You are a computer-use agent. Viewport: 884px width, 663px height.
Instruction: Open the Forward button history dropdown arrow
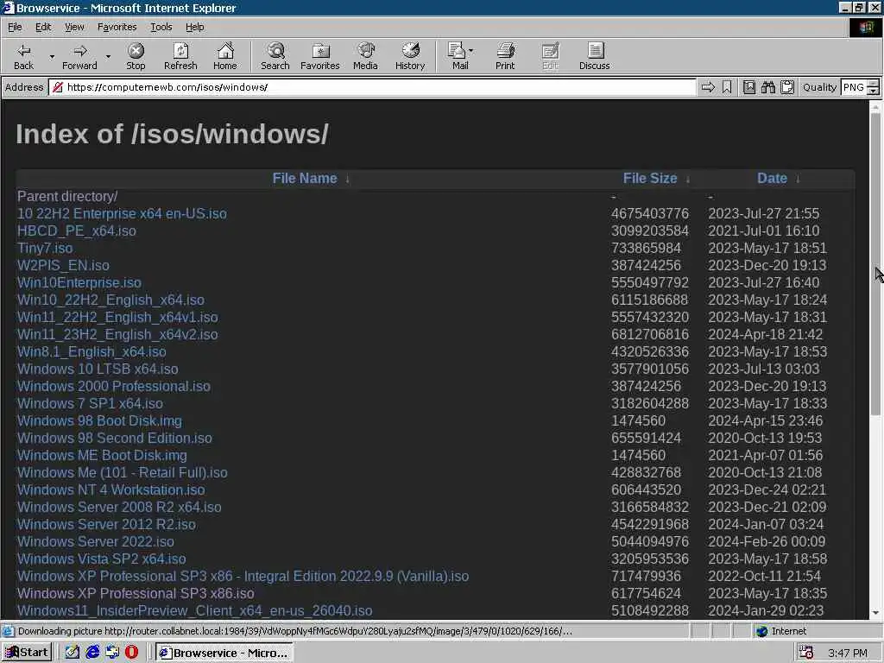point(108,57)
